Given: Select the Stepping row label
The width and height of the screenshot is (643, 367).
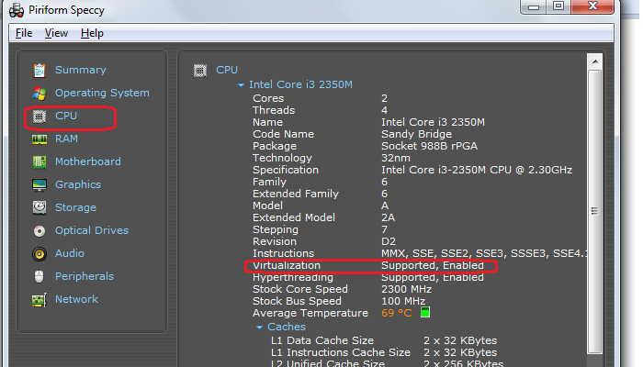Looking at the screenshot, I should (x=276, y=229).
